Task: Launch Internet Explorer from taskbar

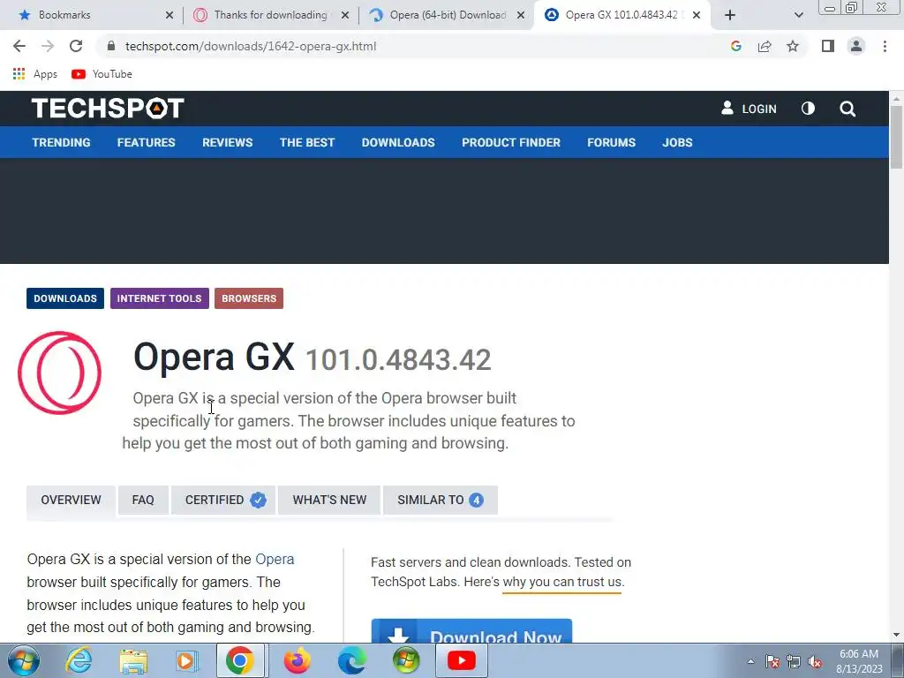Action: (79, 660)
